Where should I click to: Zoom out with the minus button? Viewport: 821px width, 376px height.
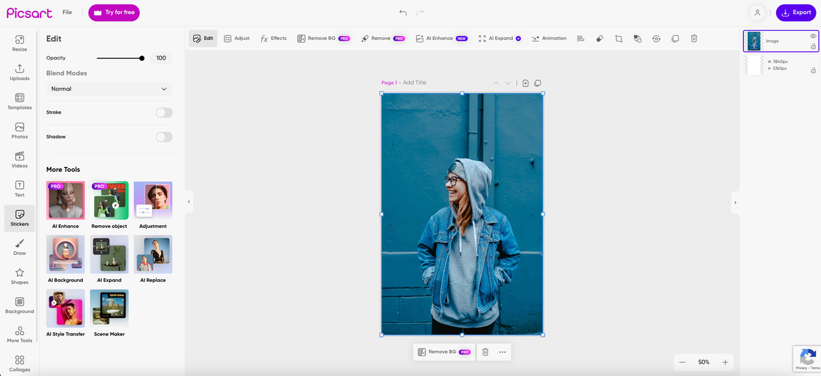coord(682,363)
